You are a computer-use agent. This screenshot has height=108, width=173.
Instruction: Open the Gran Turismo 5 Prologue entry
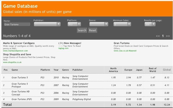tap(20, 85)
